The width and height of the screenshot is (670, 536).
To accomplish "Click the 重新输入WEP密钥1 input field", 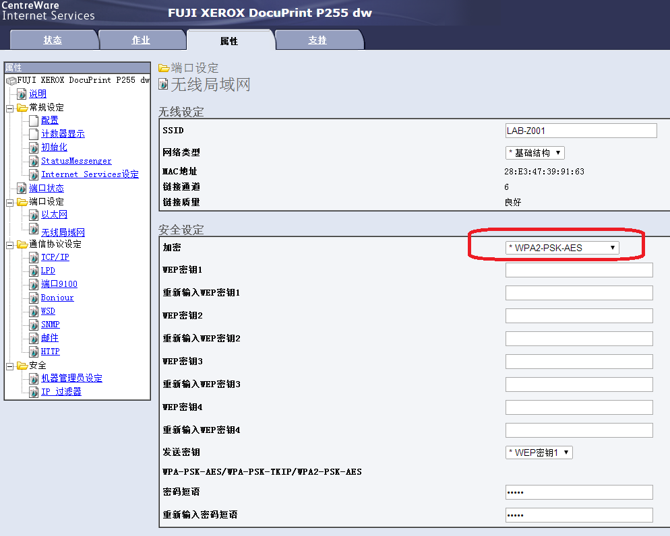I will 579,293.
